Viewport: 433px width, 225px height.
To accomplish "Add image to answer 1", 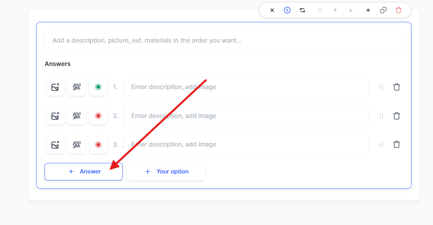I will tap(55, 87).
